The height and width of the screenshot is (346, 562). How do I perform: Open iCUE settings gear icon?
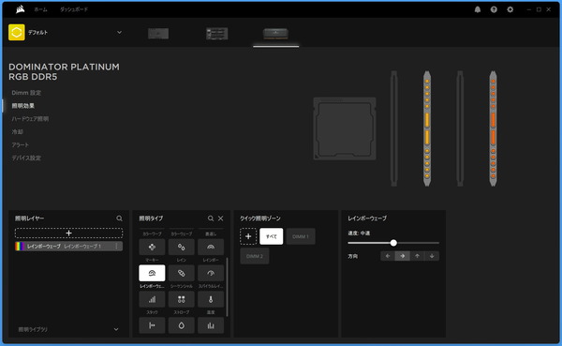pyautogui.click(x=510, y=9)
